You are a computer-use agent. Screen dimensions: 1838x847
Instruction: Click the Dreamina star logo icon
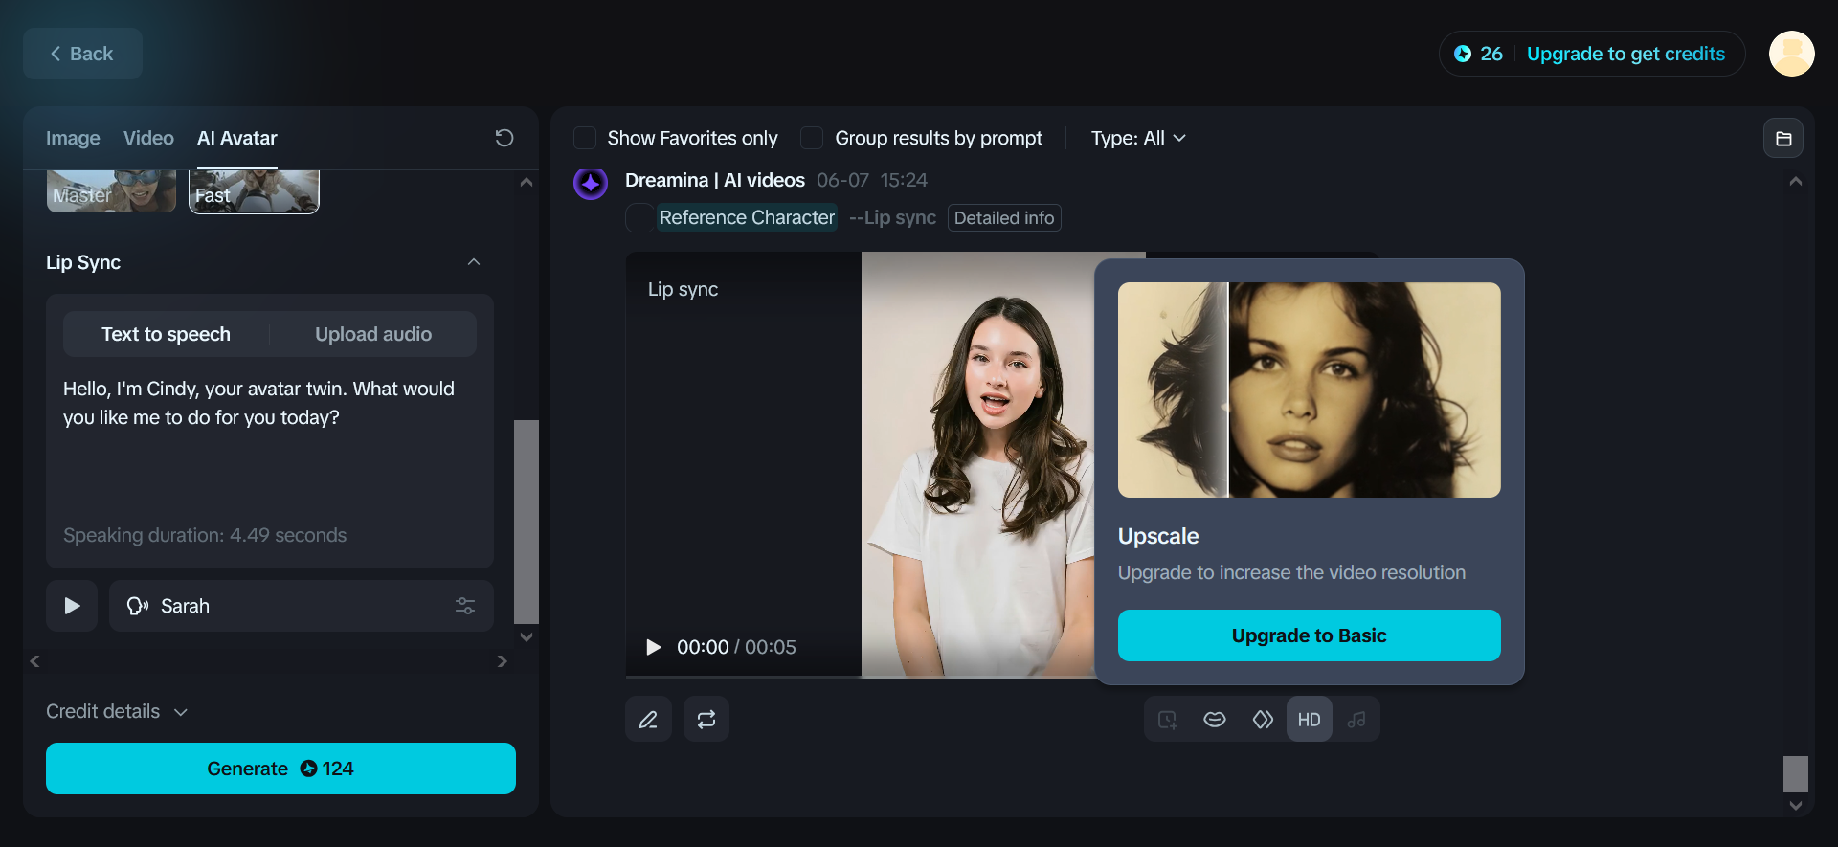click(591, 183)
